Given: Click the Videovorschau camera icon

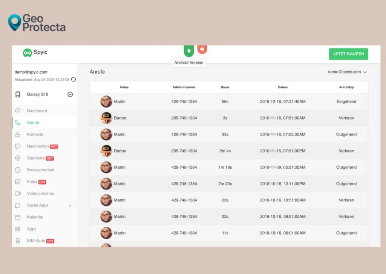Looking at the screenshot, I should pos(18,194).
